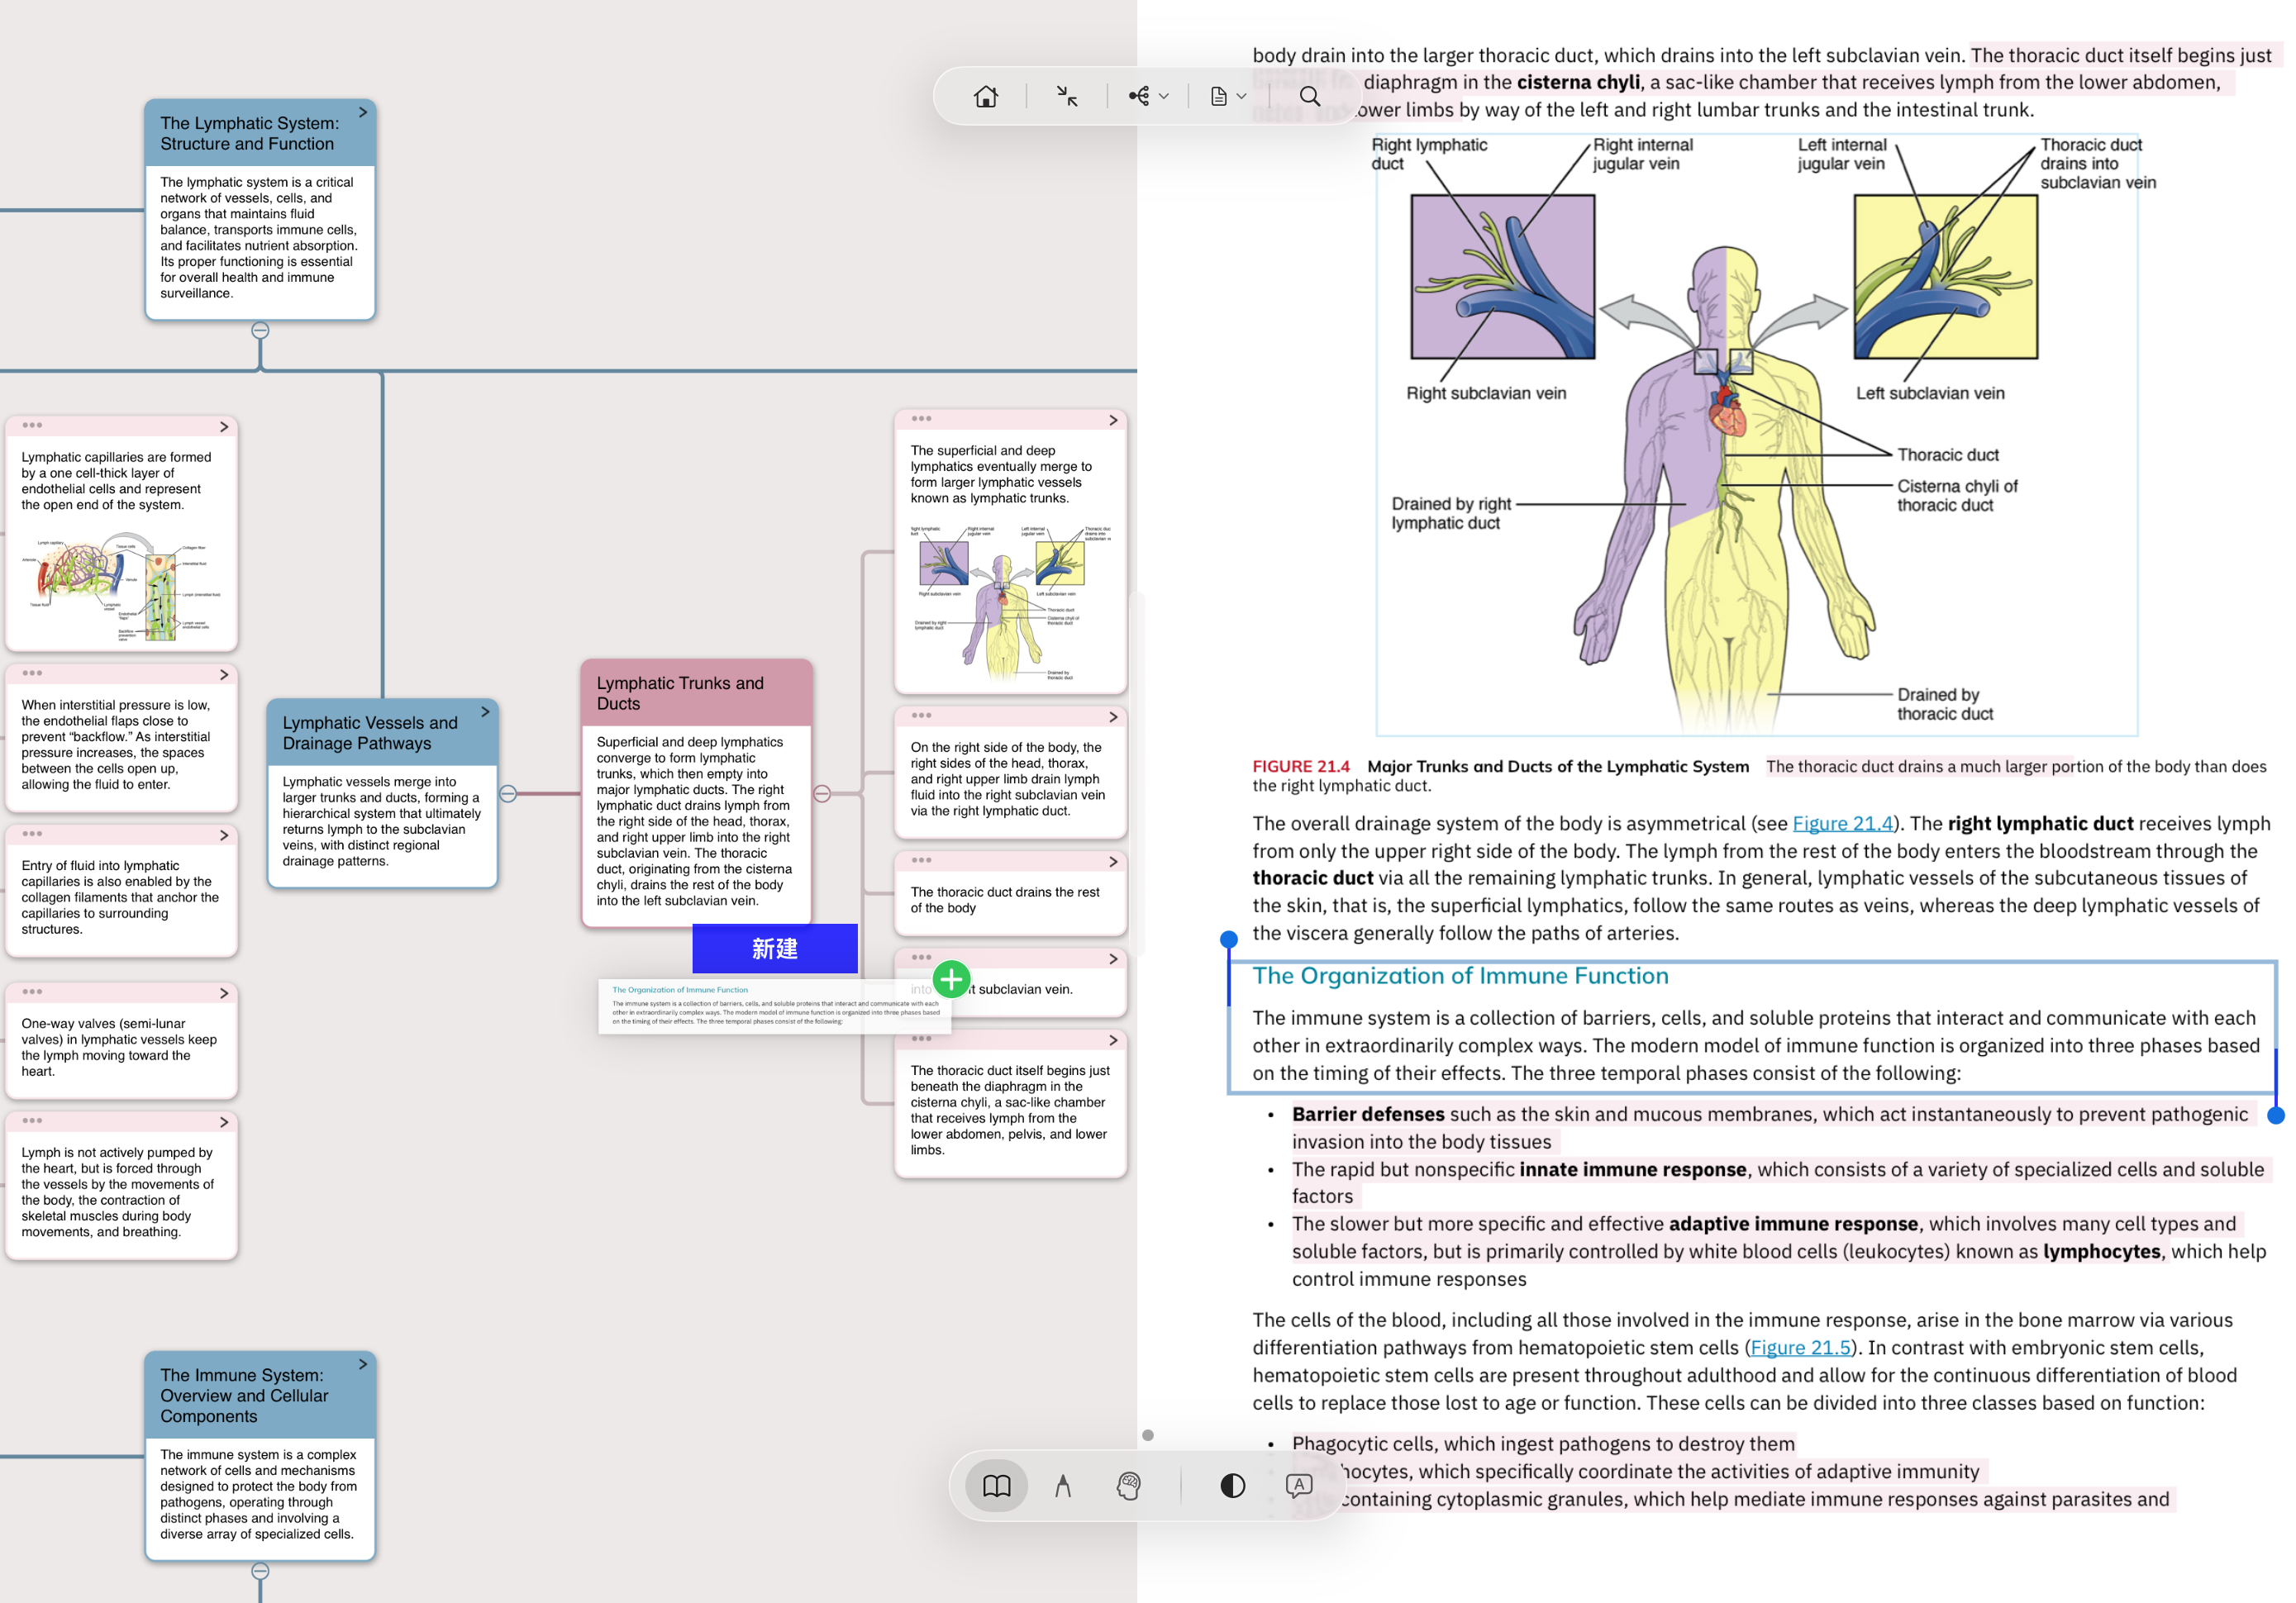Screen dimensions: 2296x1603
Task: Open chevron on thoracic duct itself begins card
Action: coord(1113,1040)
